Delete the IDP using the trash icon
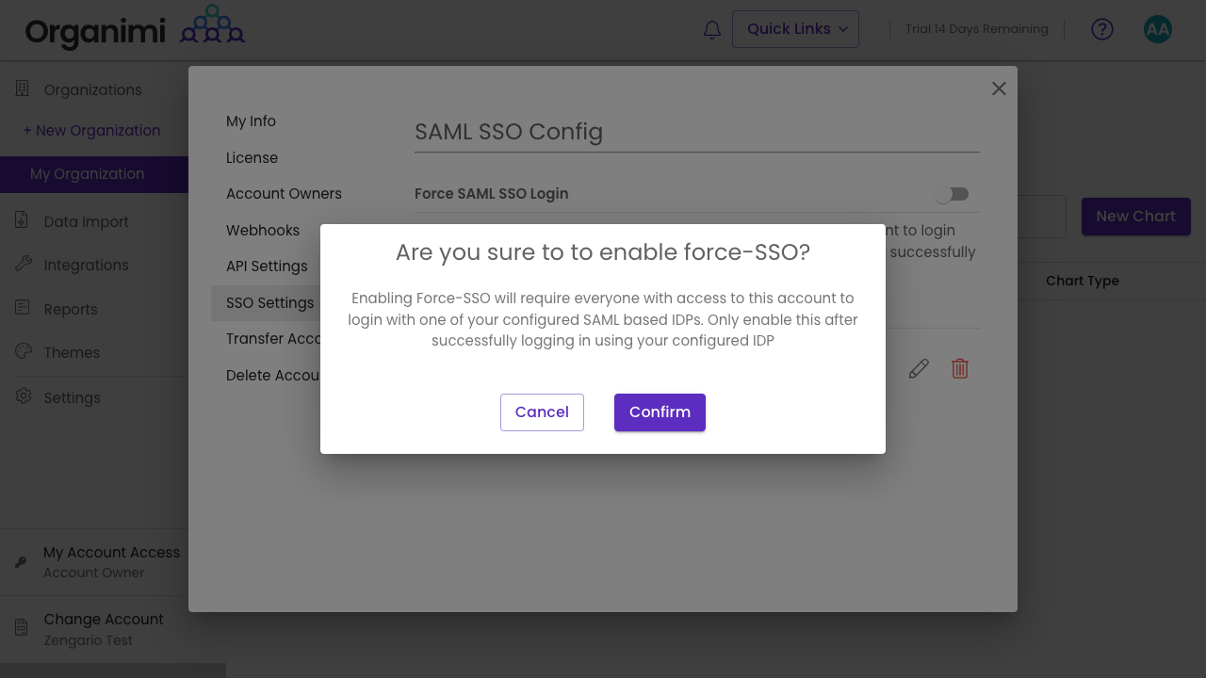 tap(959, 368)
